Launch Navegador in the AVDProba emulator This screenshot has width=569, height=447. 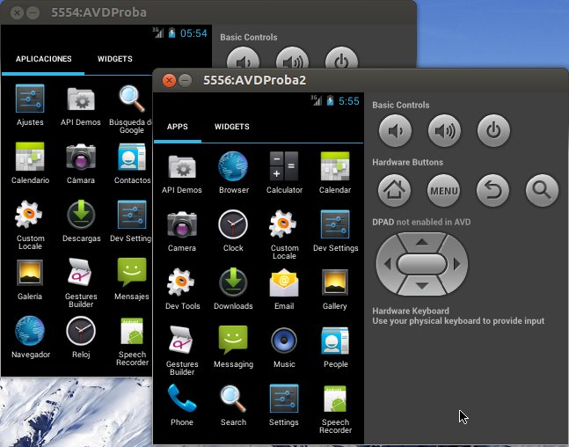click(x=31, y=338)
